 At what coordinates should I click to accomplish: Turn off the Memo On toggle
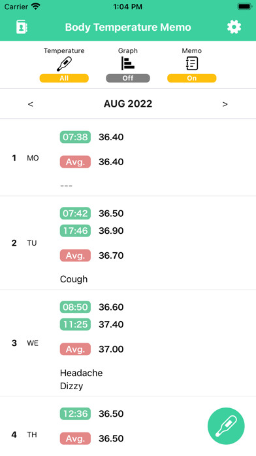(191, 78)
